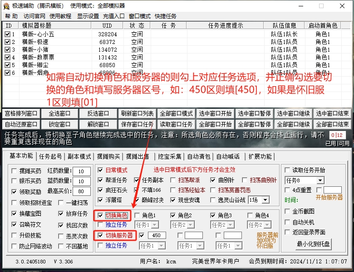Open the 显示设置 menu
Image resolution: width=354 pixels, height=272 pixels.
[x=88, y=16]
